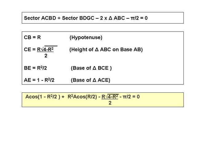The image size is (205, 153).
Task: Click '- π/2 = 0' in yellow box
Action: (x=130, y=97)
